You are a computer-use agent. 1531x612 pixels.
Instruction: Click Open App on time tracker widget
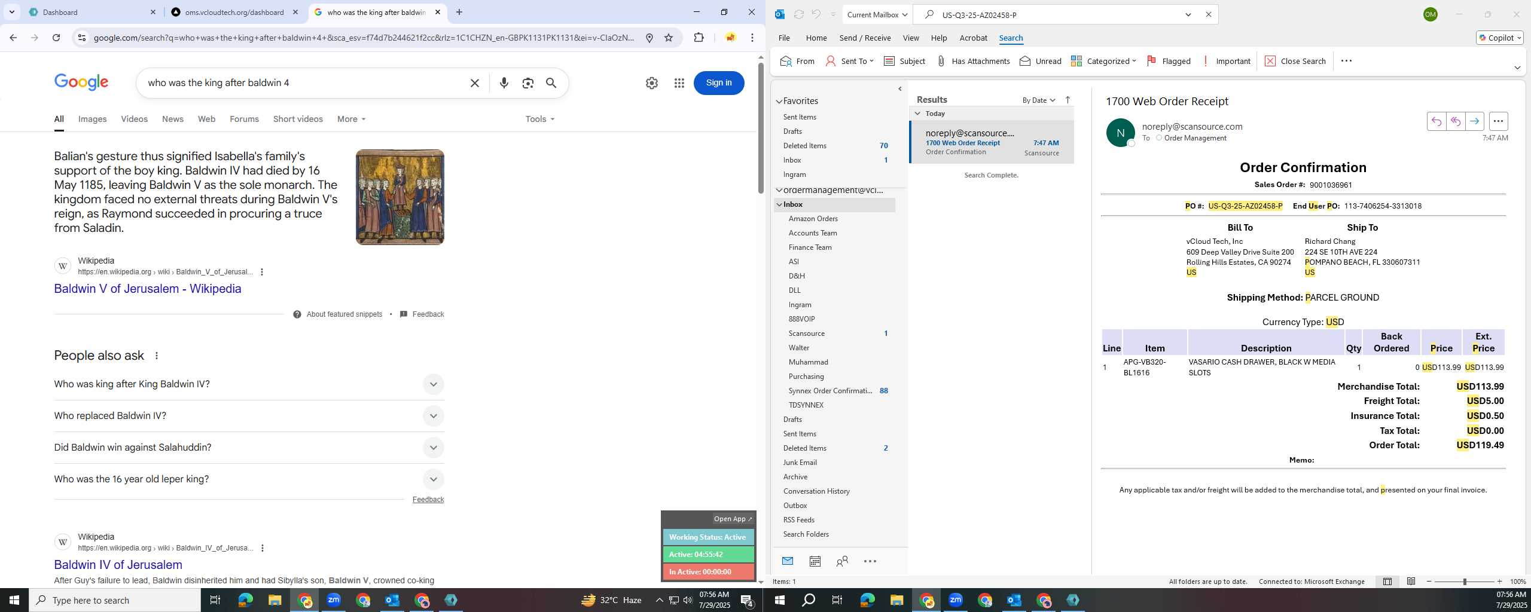(x=733, y=519)
